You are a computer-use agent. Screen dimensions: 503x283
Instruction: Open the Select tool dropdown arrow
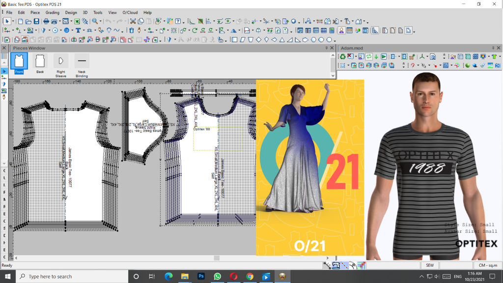click(x=13, y=22)
